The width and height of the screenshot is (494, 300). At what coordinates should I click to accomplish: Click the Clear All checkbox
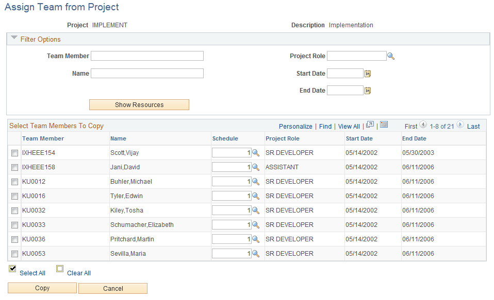(60, 269)
